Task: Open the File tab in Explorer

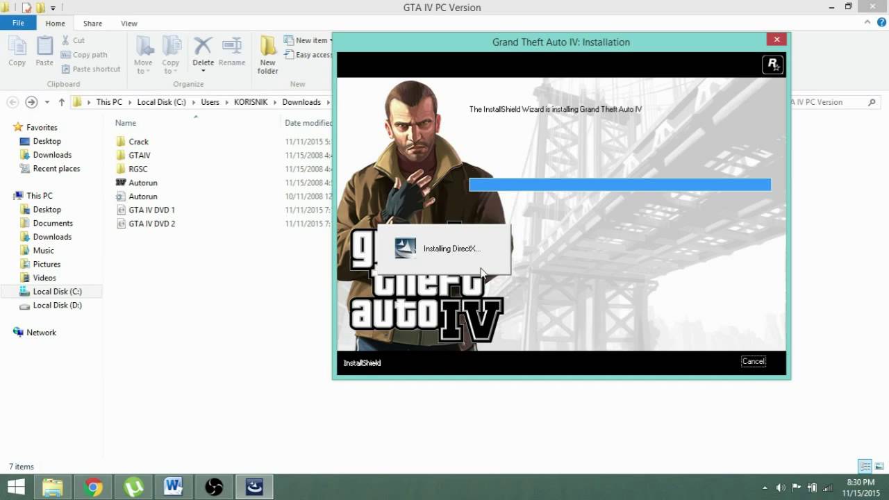Action: pos(19,23)
